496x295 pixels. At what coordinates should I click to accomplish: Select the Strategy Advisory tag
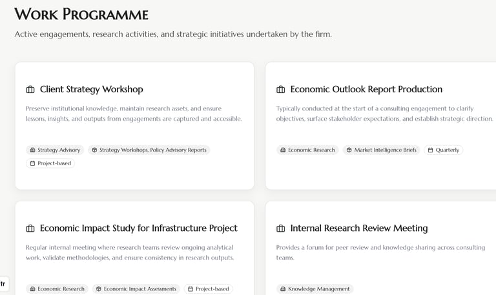pos(54,150)
